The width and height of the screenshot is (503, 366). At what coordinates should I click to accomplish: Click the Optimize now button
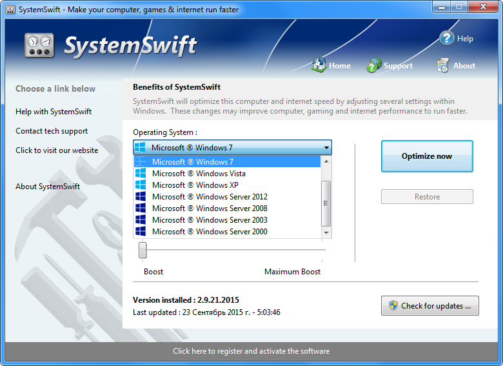pos(427,156)
